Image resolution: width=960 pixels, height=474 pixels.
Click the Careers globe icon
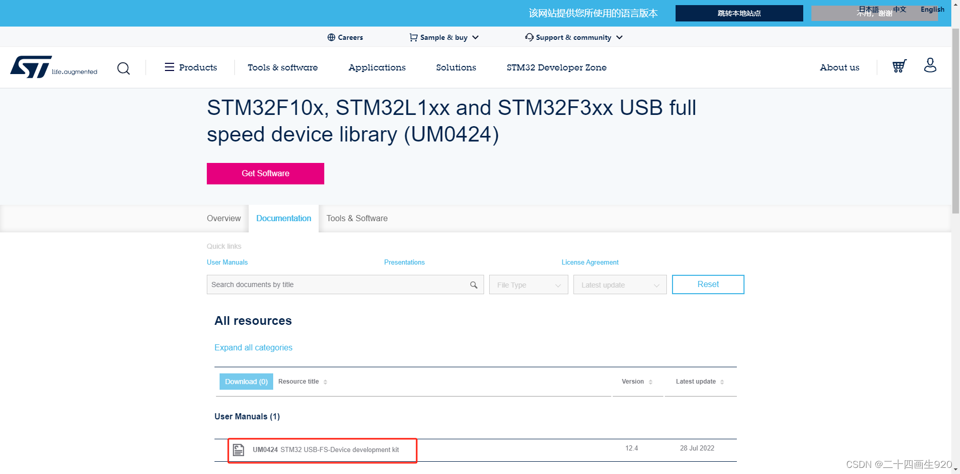tap(332, 37)
